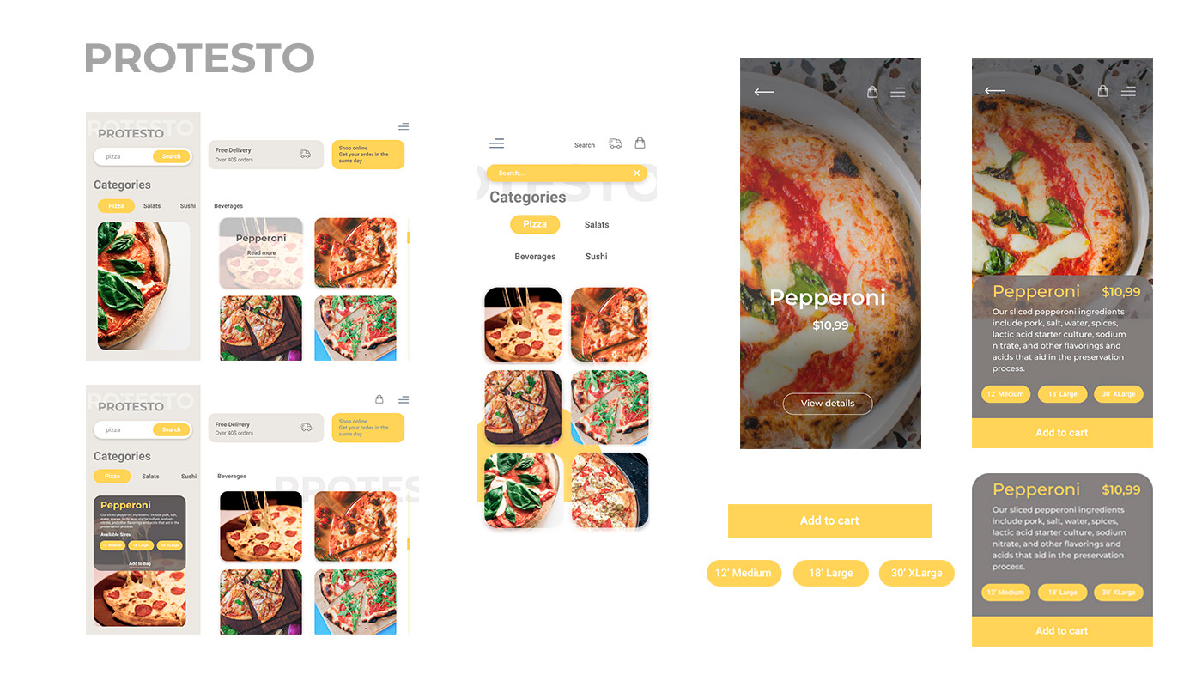Focus the yellow Search... input field
The image size is (1202, 687).
pos(558,173)
